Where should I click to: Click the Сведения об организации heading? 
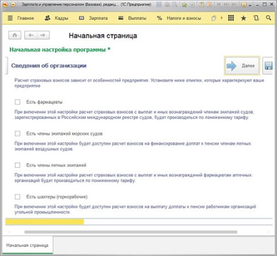point(49,65)
